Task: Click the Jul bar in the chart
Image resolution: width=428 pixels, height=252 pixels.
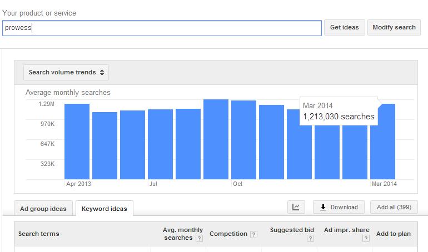Action: [x=160, y=144]
